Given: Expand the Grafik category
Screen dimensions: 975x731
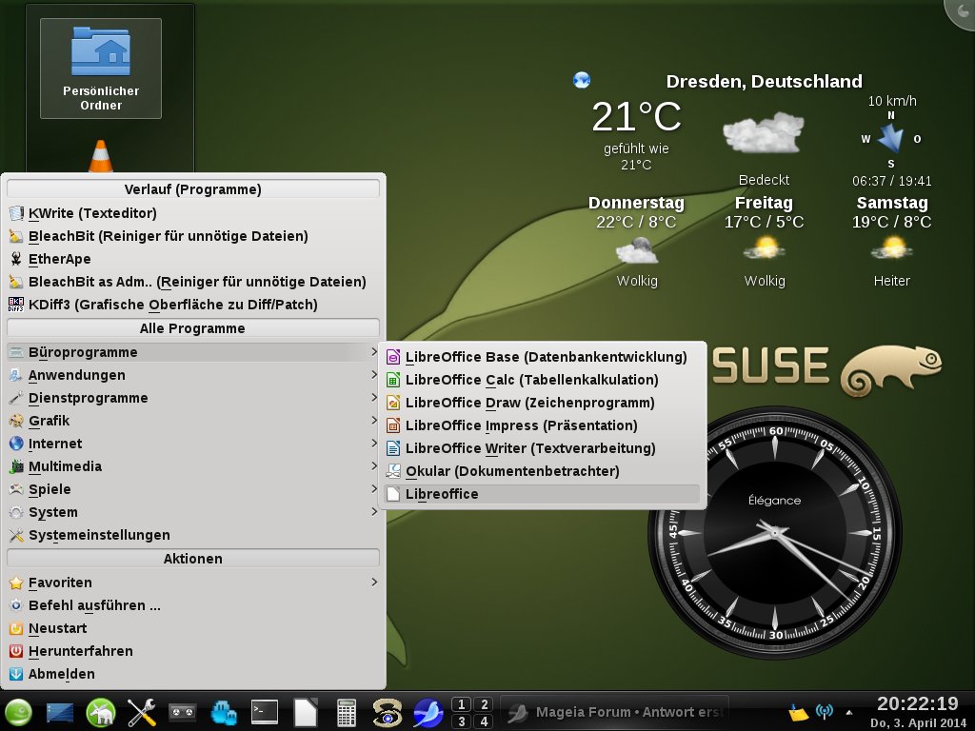Looking at the screenshot, I should (192, 421).
